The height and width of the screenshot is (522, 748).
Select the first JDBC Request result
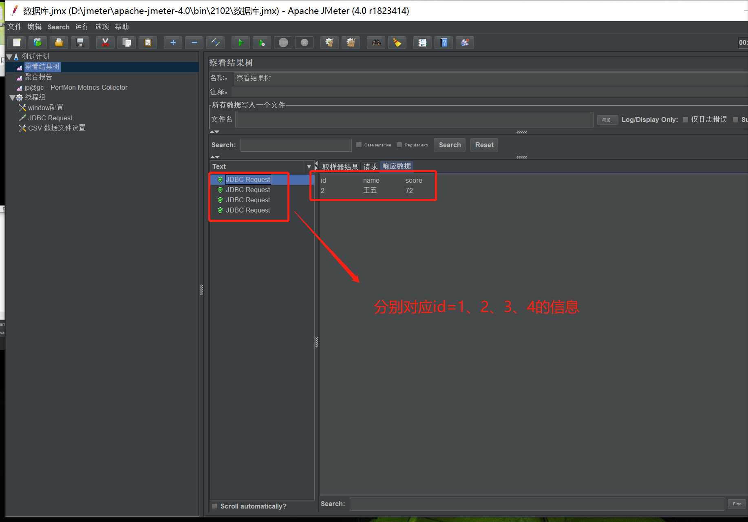click(248, 180)
